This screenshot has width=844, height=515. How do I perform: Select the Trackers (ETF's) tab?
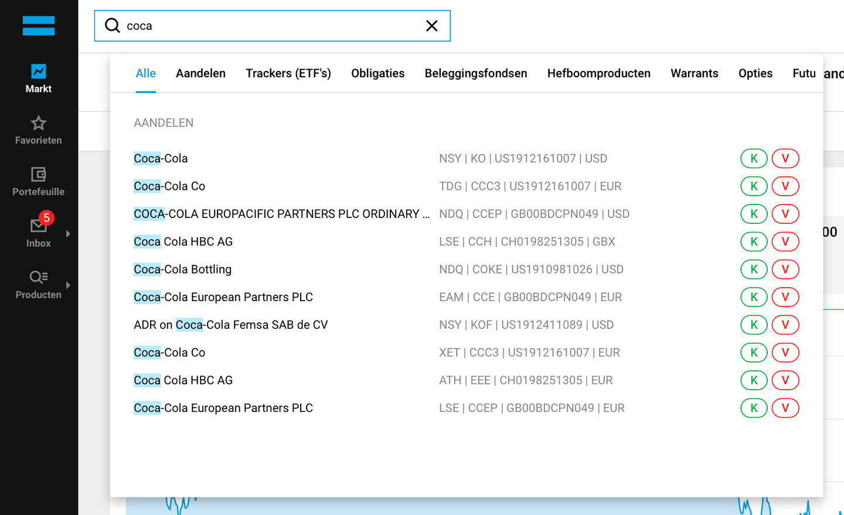[288, 73]
